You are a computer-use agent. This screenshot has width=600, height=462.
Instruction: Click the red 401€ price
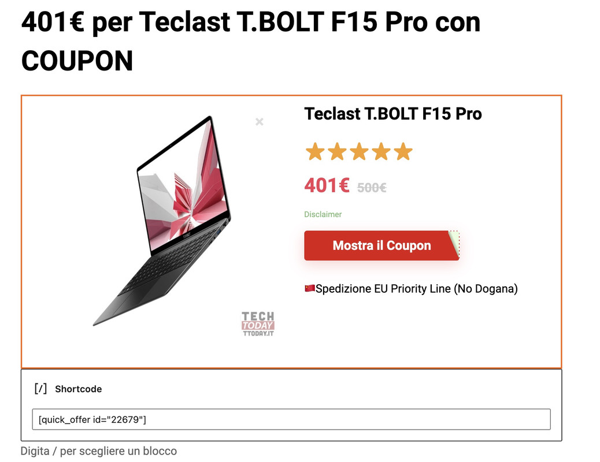point(327,185)
